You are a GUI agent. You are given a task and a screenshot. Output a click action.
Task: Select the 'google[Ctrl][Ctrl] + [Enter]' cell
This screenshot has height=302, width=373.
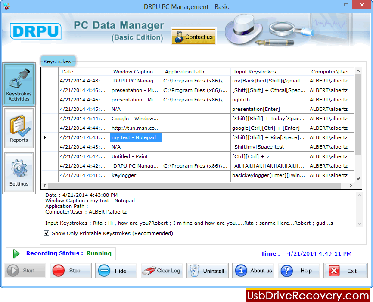coord(269,128)
